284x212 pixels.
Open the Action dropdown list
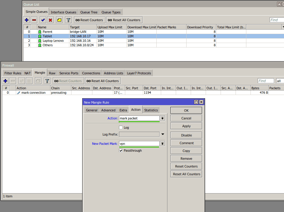click(162, 118)
